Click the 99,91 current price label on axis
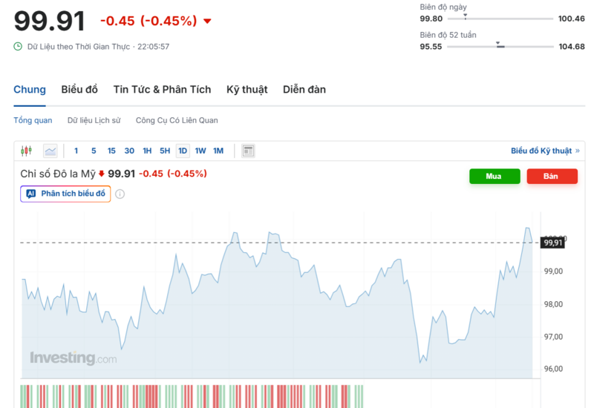The height and width of the screenshot is (408, 594). coord(553,242)
